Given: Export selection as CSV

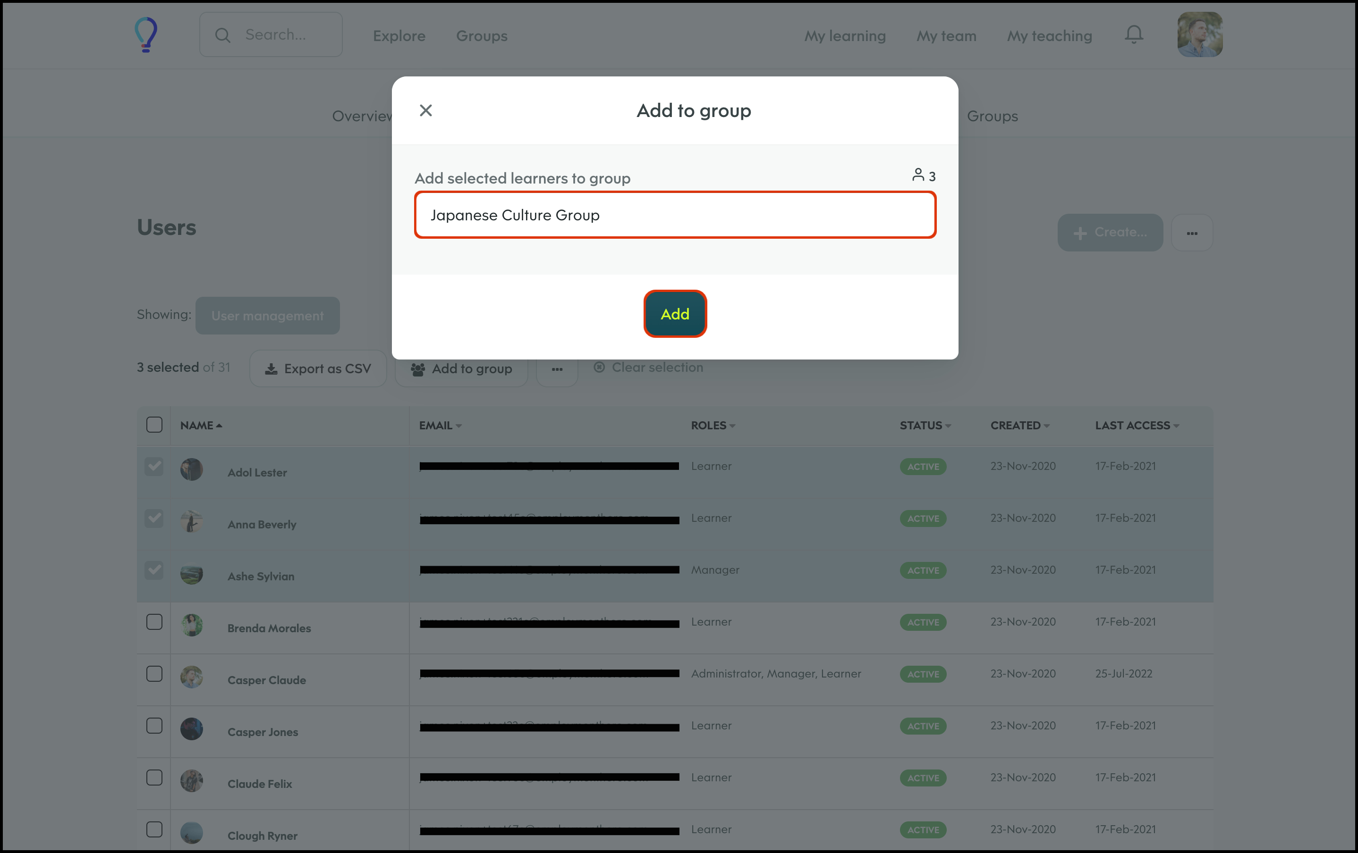Looking at the screenshot, I should click(x=318, y=368).
